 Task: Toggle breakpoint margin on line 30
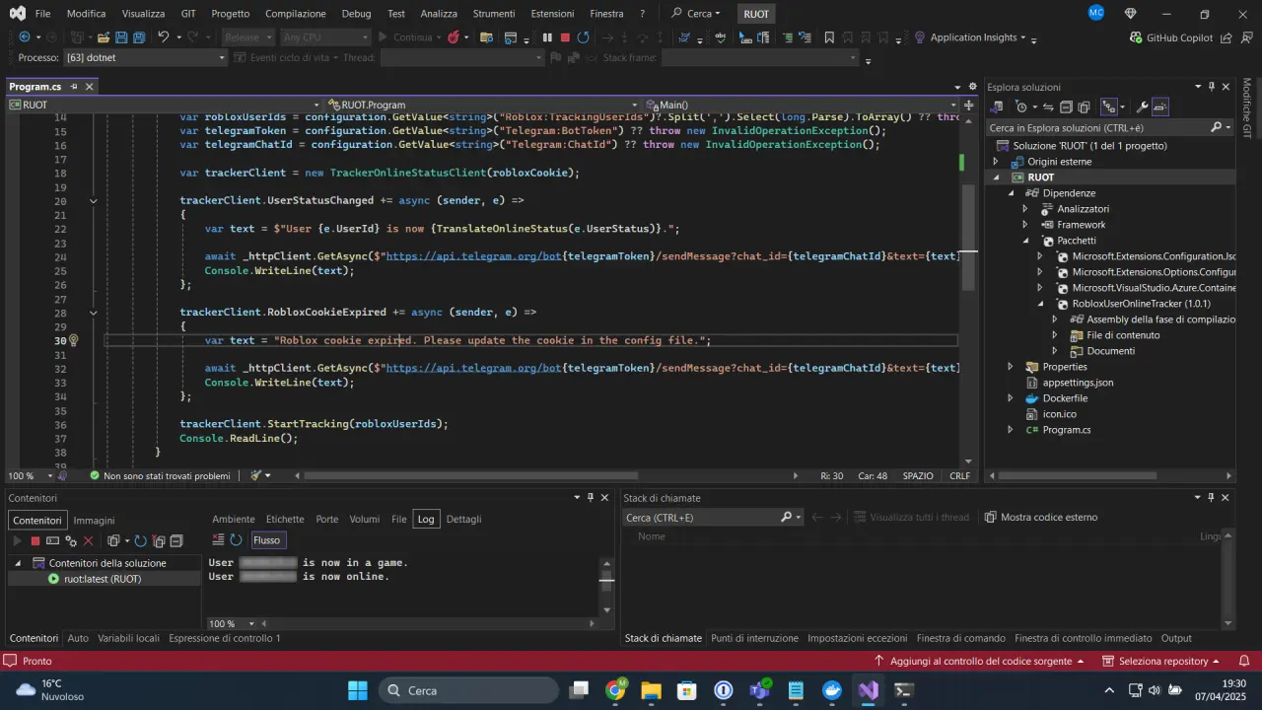click(x=14, y=340)
